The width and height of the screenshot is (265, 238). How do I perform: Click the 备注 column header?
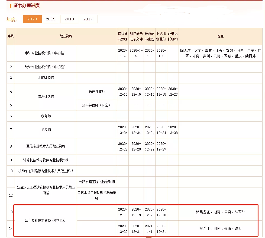(220, 36)
